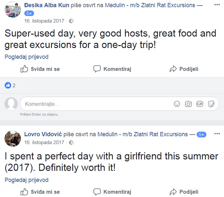This screenshot has width=224, height=197.
Task: Open options menu for Đesika's review
Action: (217, 5)
